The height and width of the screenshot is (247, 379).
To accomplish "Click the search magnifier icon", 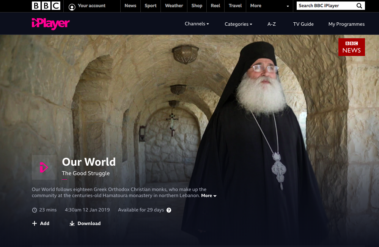I will coord(359,6).
